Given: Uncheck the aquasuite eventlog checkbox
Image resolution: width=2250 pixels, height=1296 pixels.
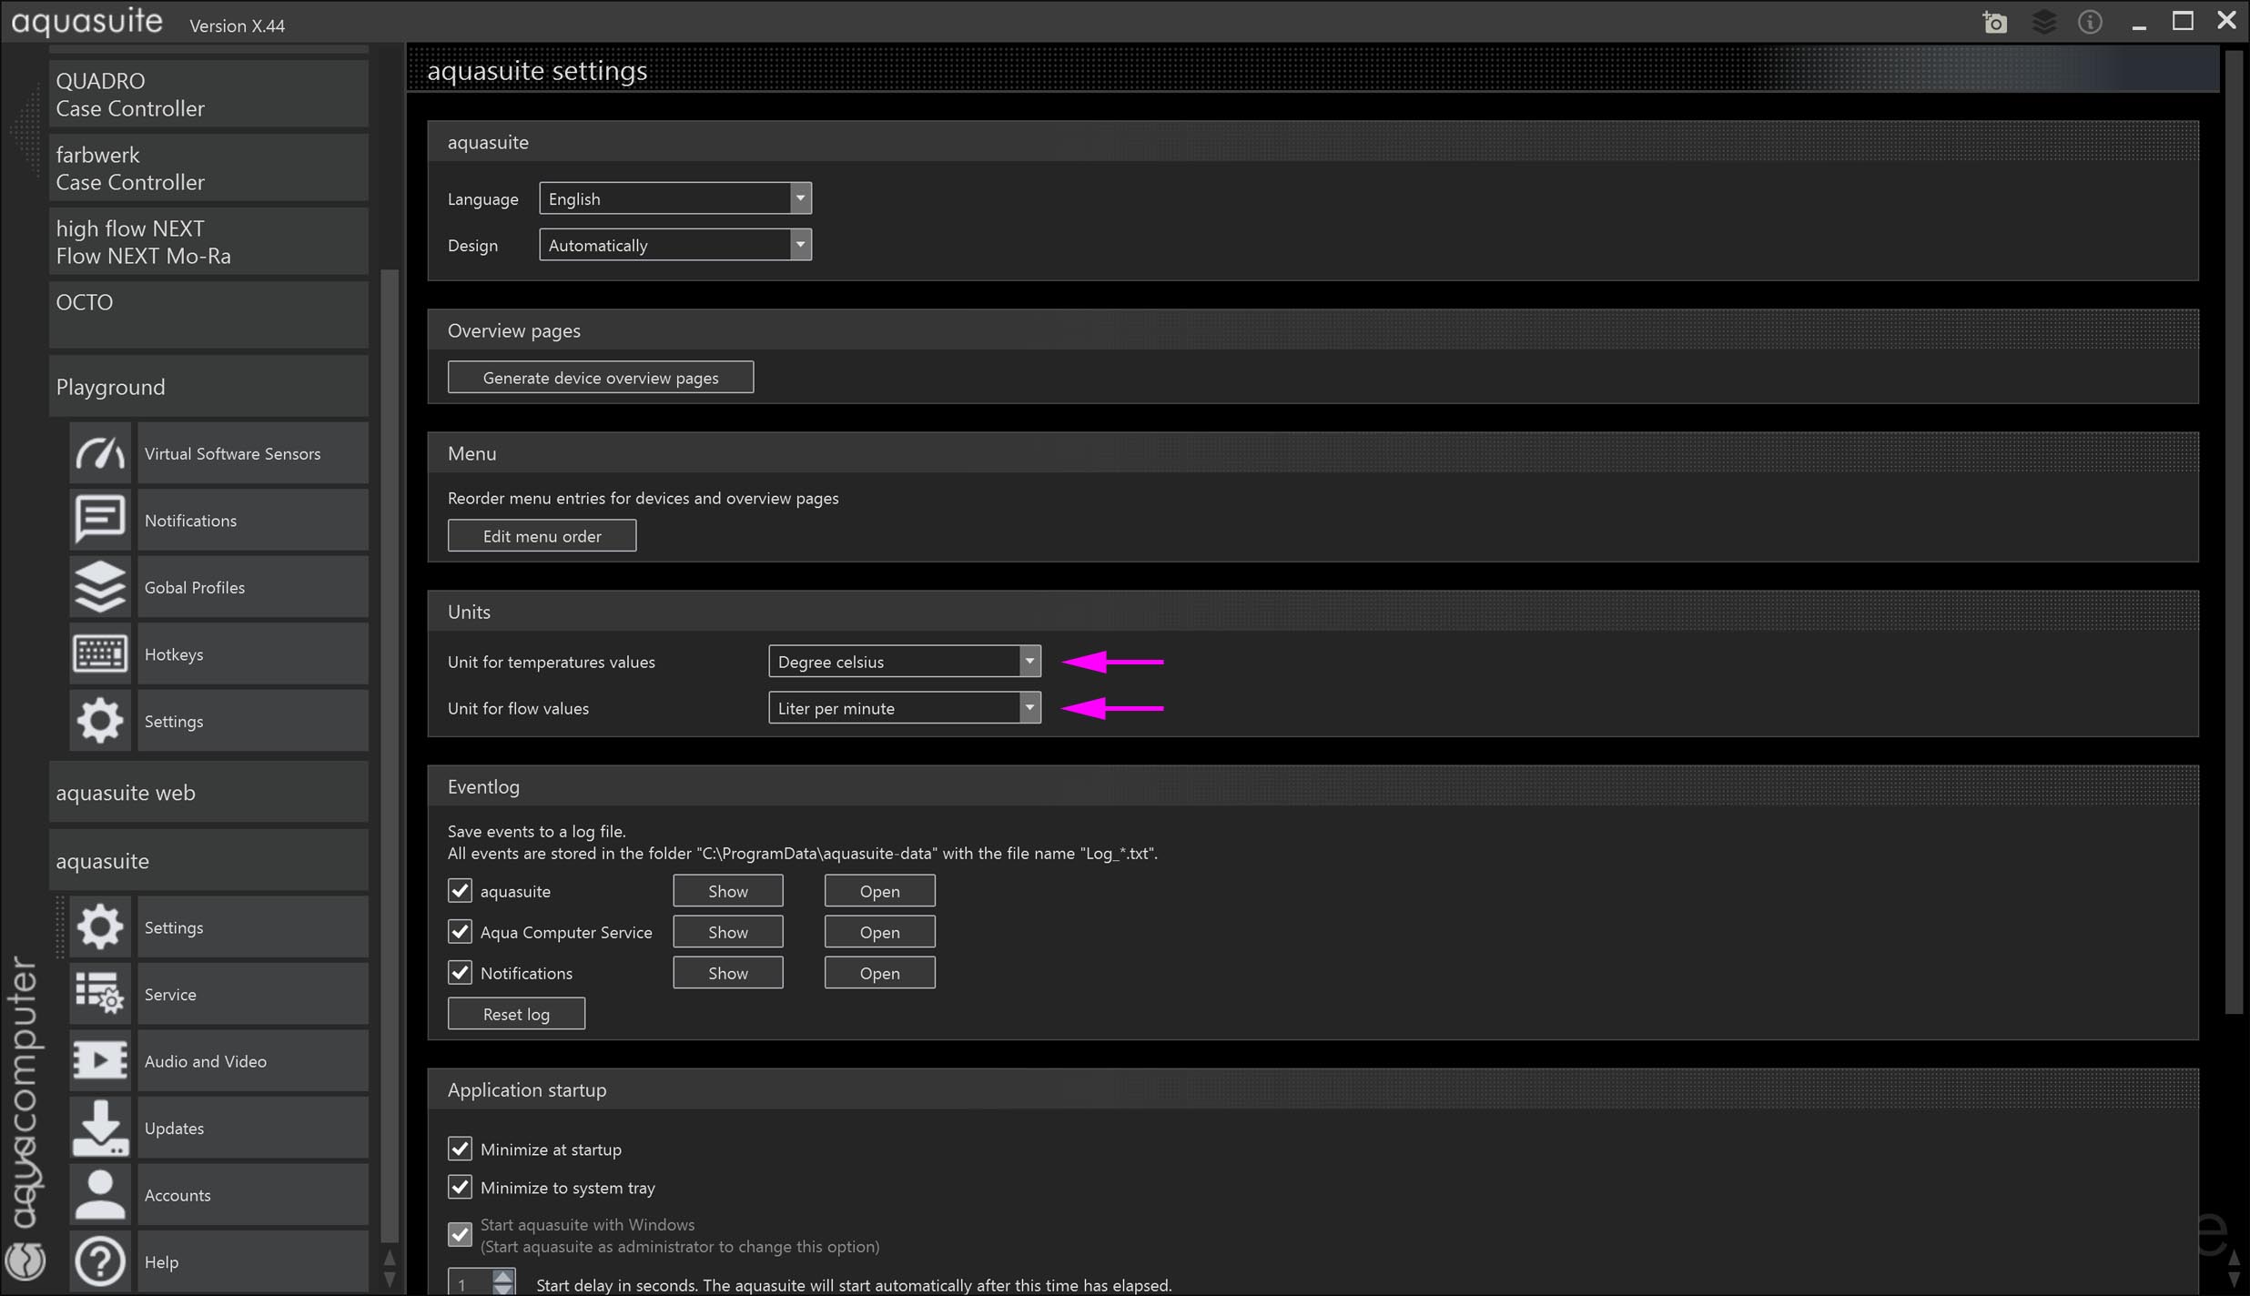Looking at the screenshot, I should [460, 890].
